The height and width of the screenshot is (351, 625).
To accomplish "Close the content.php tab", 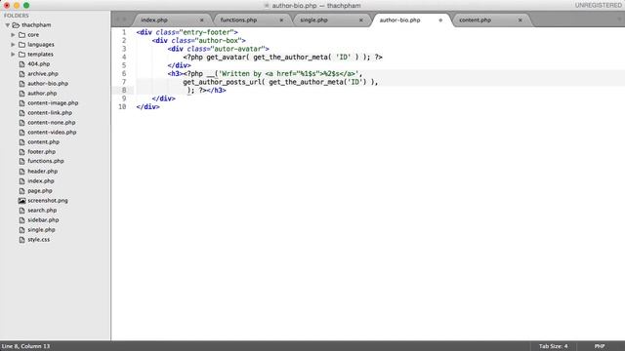I will [521, 19].
